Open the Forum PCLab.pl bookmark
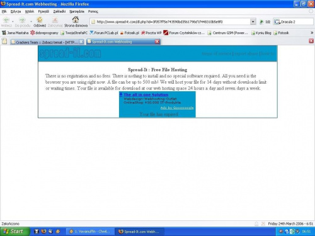Image resolution: width=315 pixels, height=236 pixels. click(x=104, y=33)
